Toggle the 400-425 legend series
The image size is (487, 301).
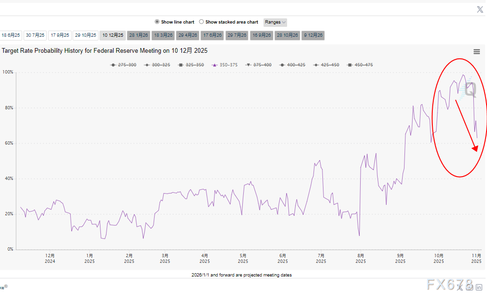(x=293, y=65)
